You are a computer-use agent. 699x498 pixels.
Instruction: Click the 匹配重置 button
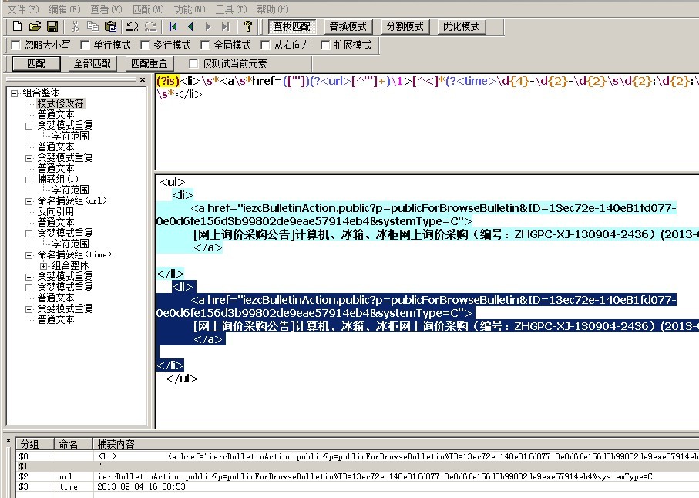[150, 64]
